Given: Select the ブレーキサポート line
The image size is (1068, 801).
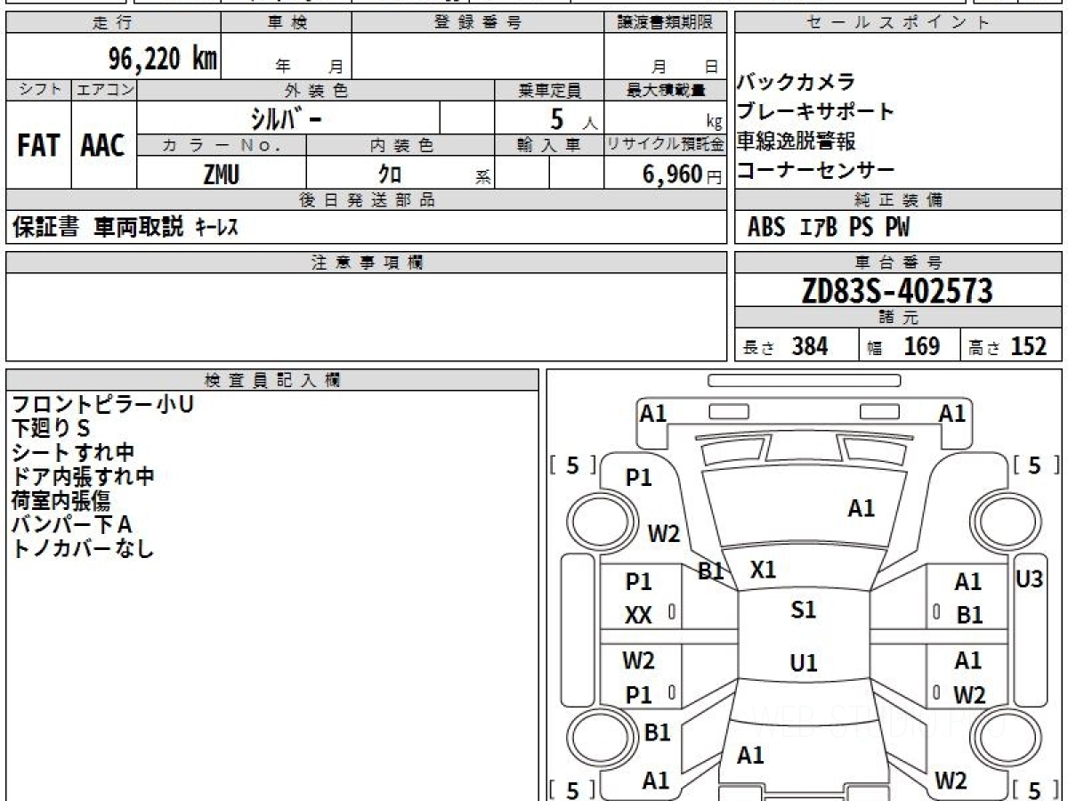Looking at the screenshot, I should 815,111.
